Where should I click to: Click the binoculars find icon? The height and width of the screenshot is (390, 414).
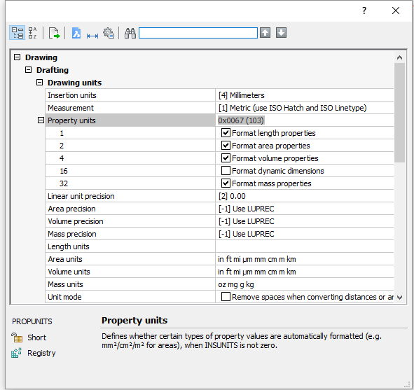pos(130,33)
